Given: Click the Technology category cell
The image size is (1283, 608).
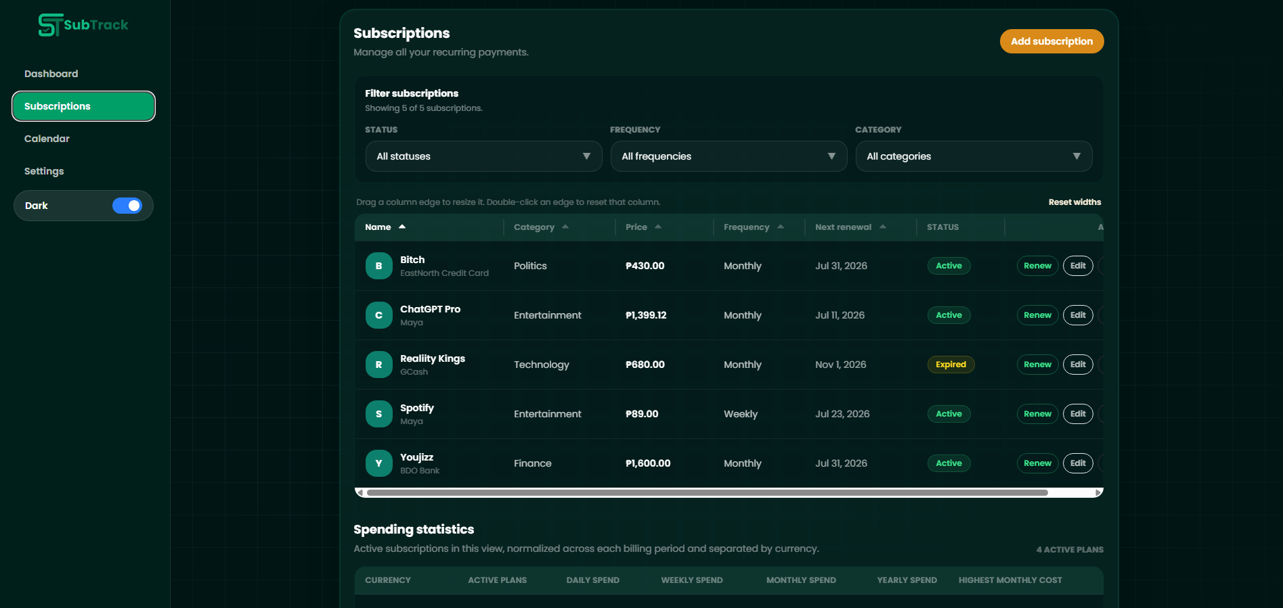Looking at the screenshot, I should point(542,365).
